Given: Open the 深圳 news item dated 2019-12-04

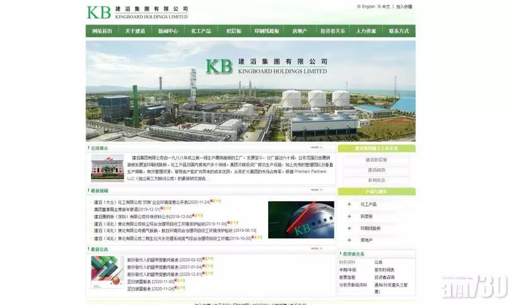Looking at the screenshot, I should (143, 216).
